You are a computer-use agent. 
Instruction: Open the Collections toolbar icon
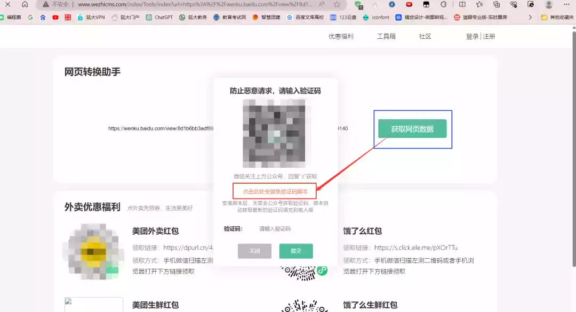coord(497,4)
